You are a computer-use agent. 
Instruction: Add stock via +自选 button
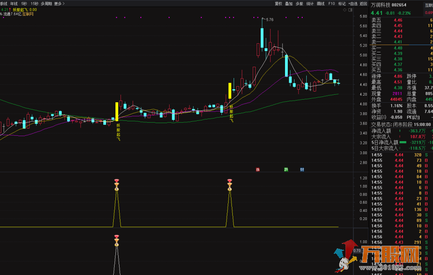pyautogui.click(x=353, y=3)
